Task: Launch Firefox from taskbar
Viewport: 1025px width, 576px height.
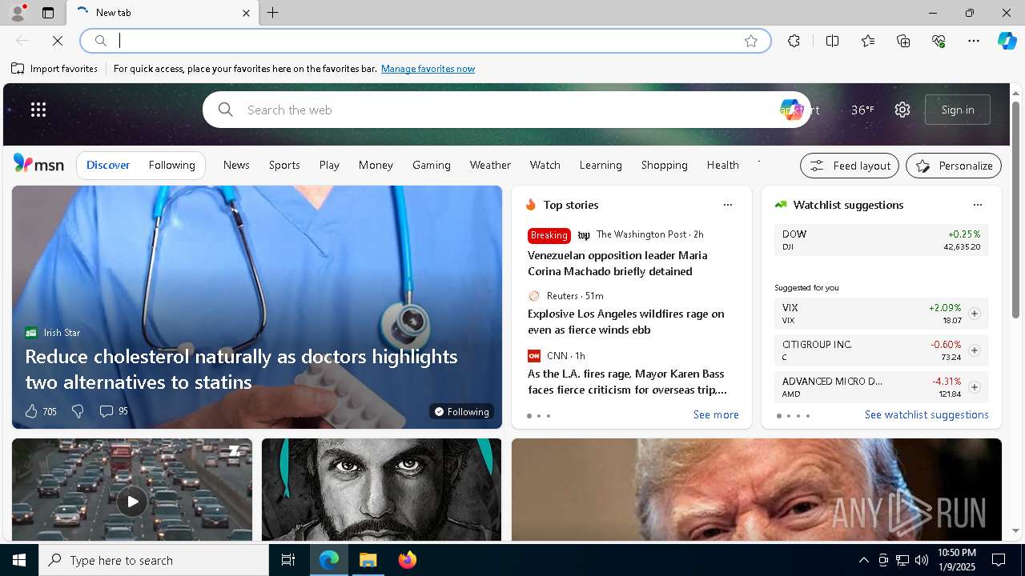Action: (x=408, y=560)
